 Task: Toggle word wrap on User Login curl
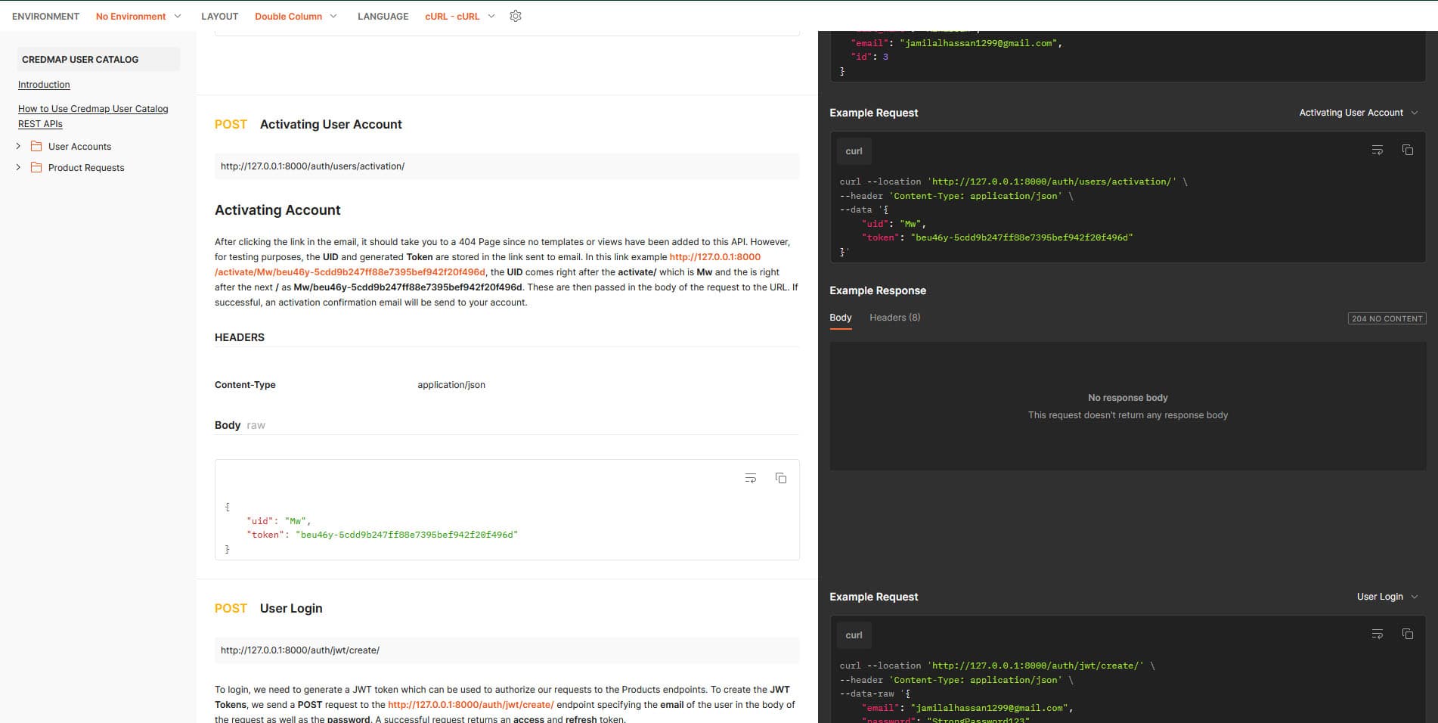[x=1377, y=634]
